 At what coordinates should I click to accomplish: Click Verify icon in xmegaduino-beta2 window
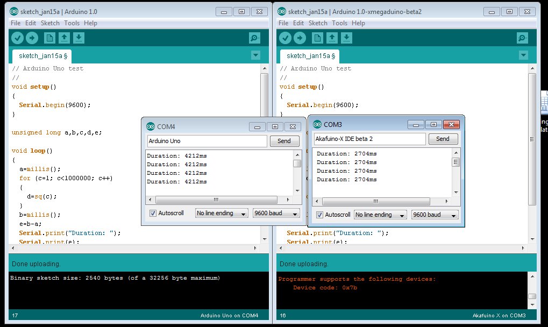pos(285,38)
